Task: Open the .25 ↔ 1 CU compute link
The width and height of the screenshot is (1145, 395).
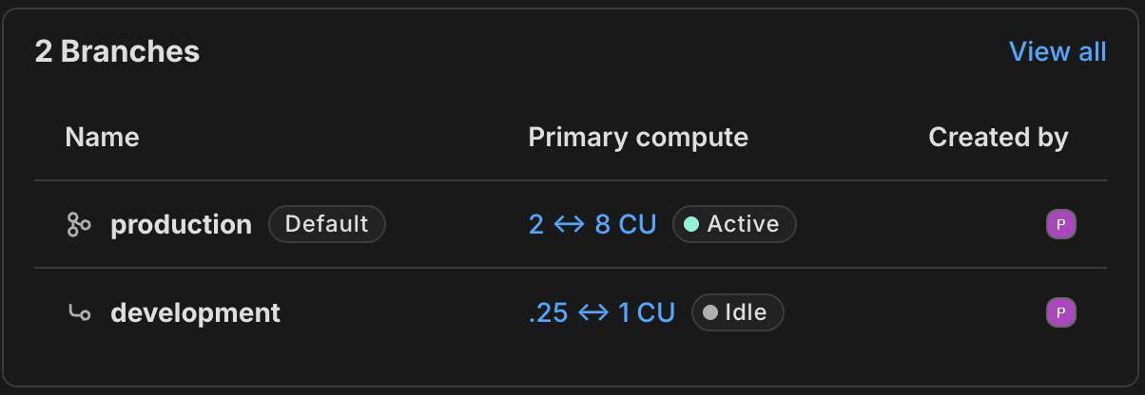Action: click(x=602, y=312)
